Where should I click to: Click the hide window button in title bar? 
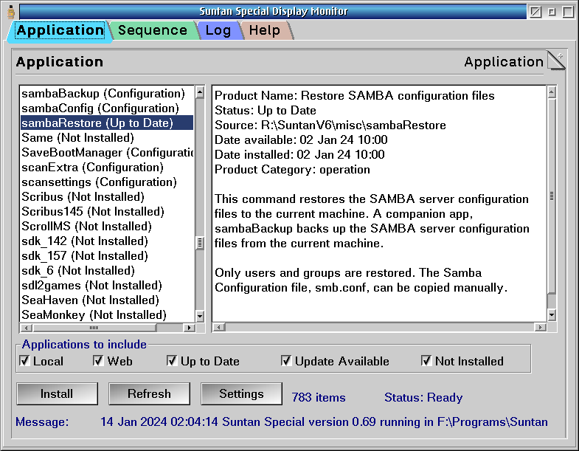[535, 12]
